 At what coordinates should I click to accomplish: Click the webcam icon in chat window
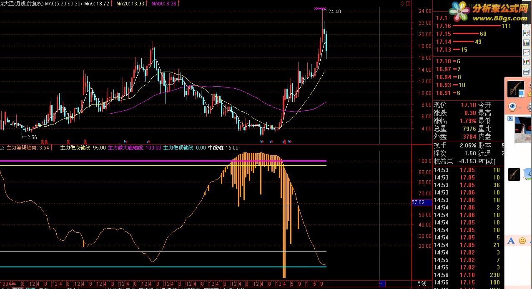pyautogui.click(x=512, y=107)
